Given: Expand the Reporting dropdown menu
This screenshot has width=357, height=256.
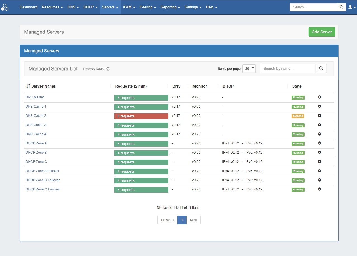Looking at the screenshot, I should 170,7.
